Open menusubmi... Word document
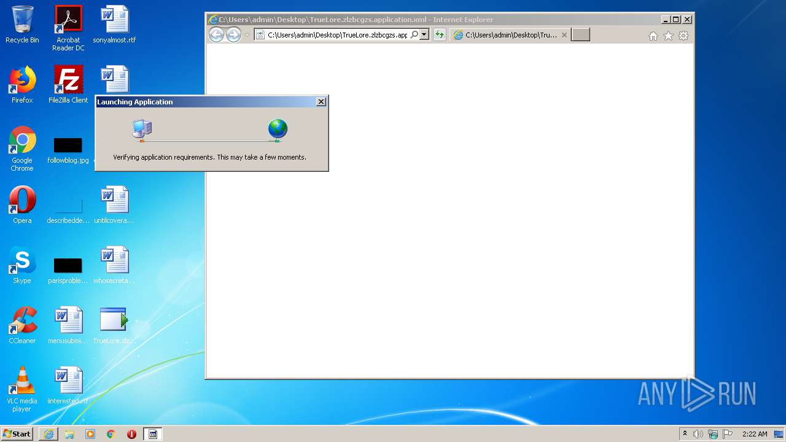The height and width of the screenshot is (442, 786). pos(68,325)
